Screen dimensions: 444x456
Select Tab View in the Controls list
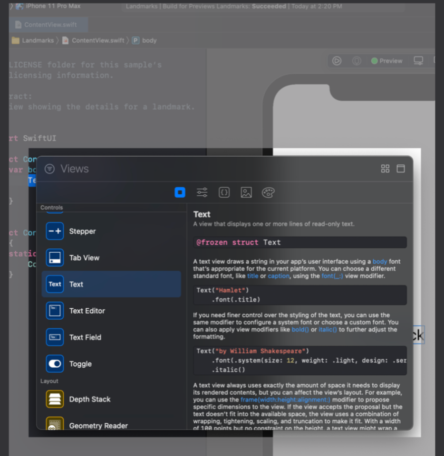[111, 257]
